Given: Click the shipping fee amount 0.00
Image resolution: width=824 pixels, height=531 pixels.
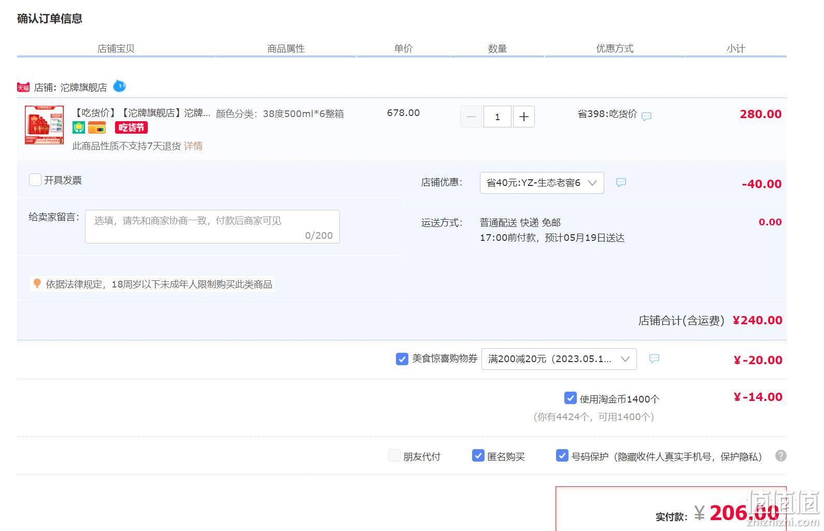Looking at the screenshot, I should pyautogui.click(x=770, y=222).
